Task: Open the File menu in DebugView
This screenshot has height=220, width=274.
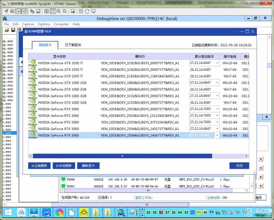Action: pyautogui.click(x=6, y=24)
